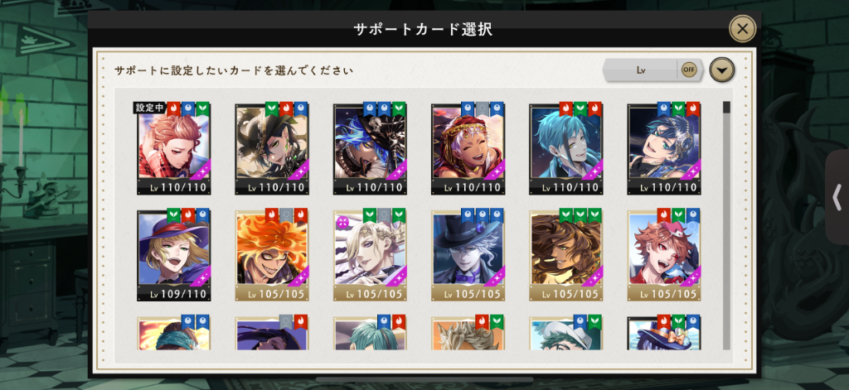Choose the partially visible blue witch hat card
The width and height of the screenshot is (849, 390).
tap(664, 333)
